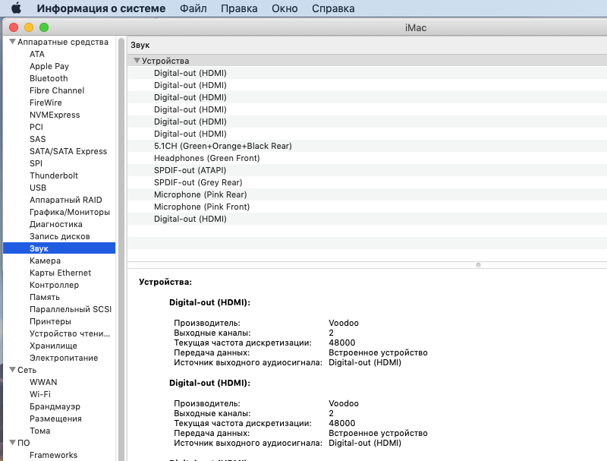Open the Apple menu
Image resolution: width=607 pixels, height=461 pixels.
pyautogui.click(x=16, y=8)
